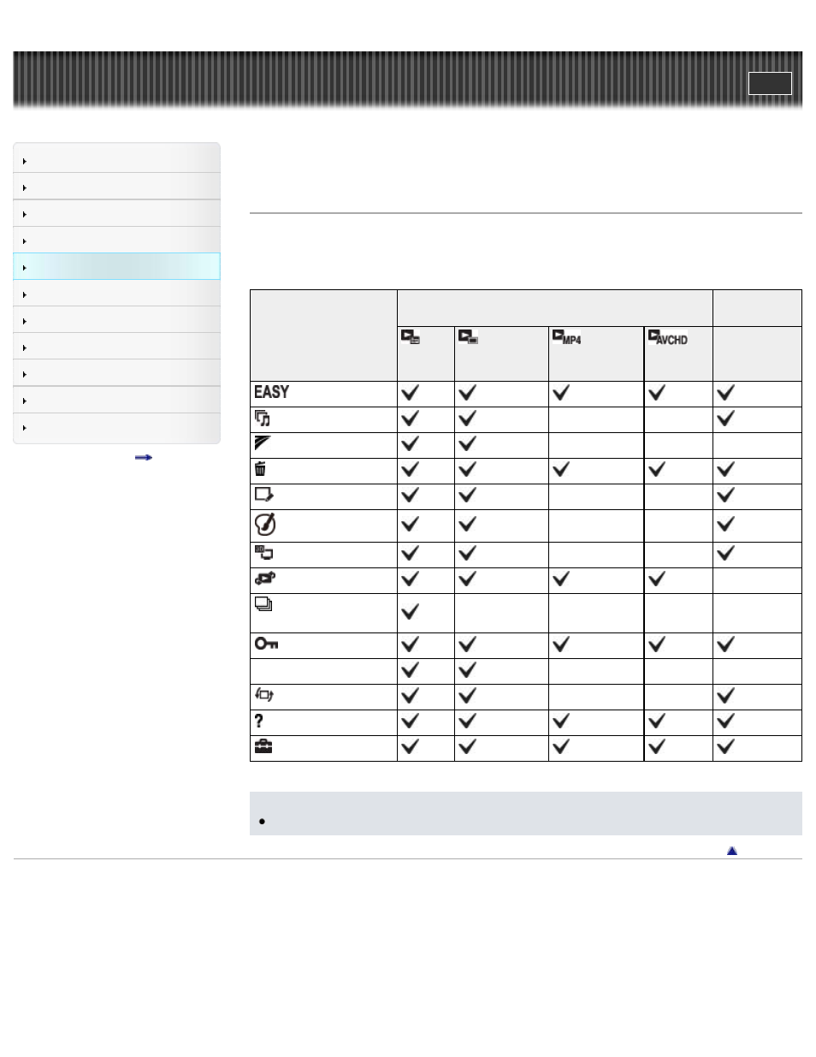Click the button in the header bar

pos(770,83)
